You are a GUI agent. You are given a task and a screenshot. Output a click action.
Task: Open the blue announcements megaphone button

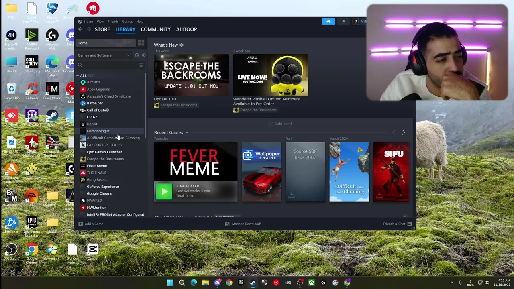tap(328, 22)
